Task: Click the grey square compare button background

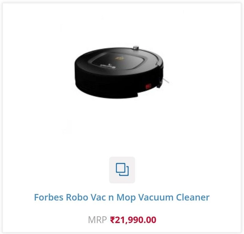Action: click(122, 170)
